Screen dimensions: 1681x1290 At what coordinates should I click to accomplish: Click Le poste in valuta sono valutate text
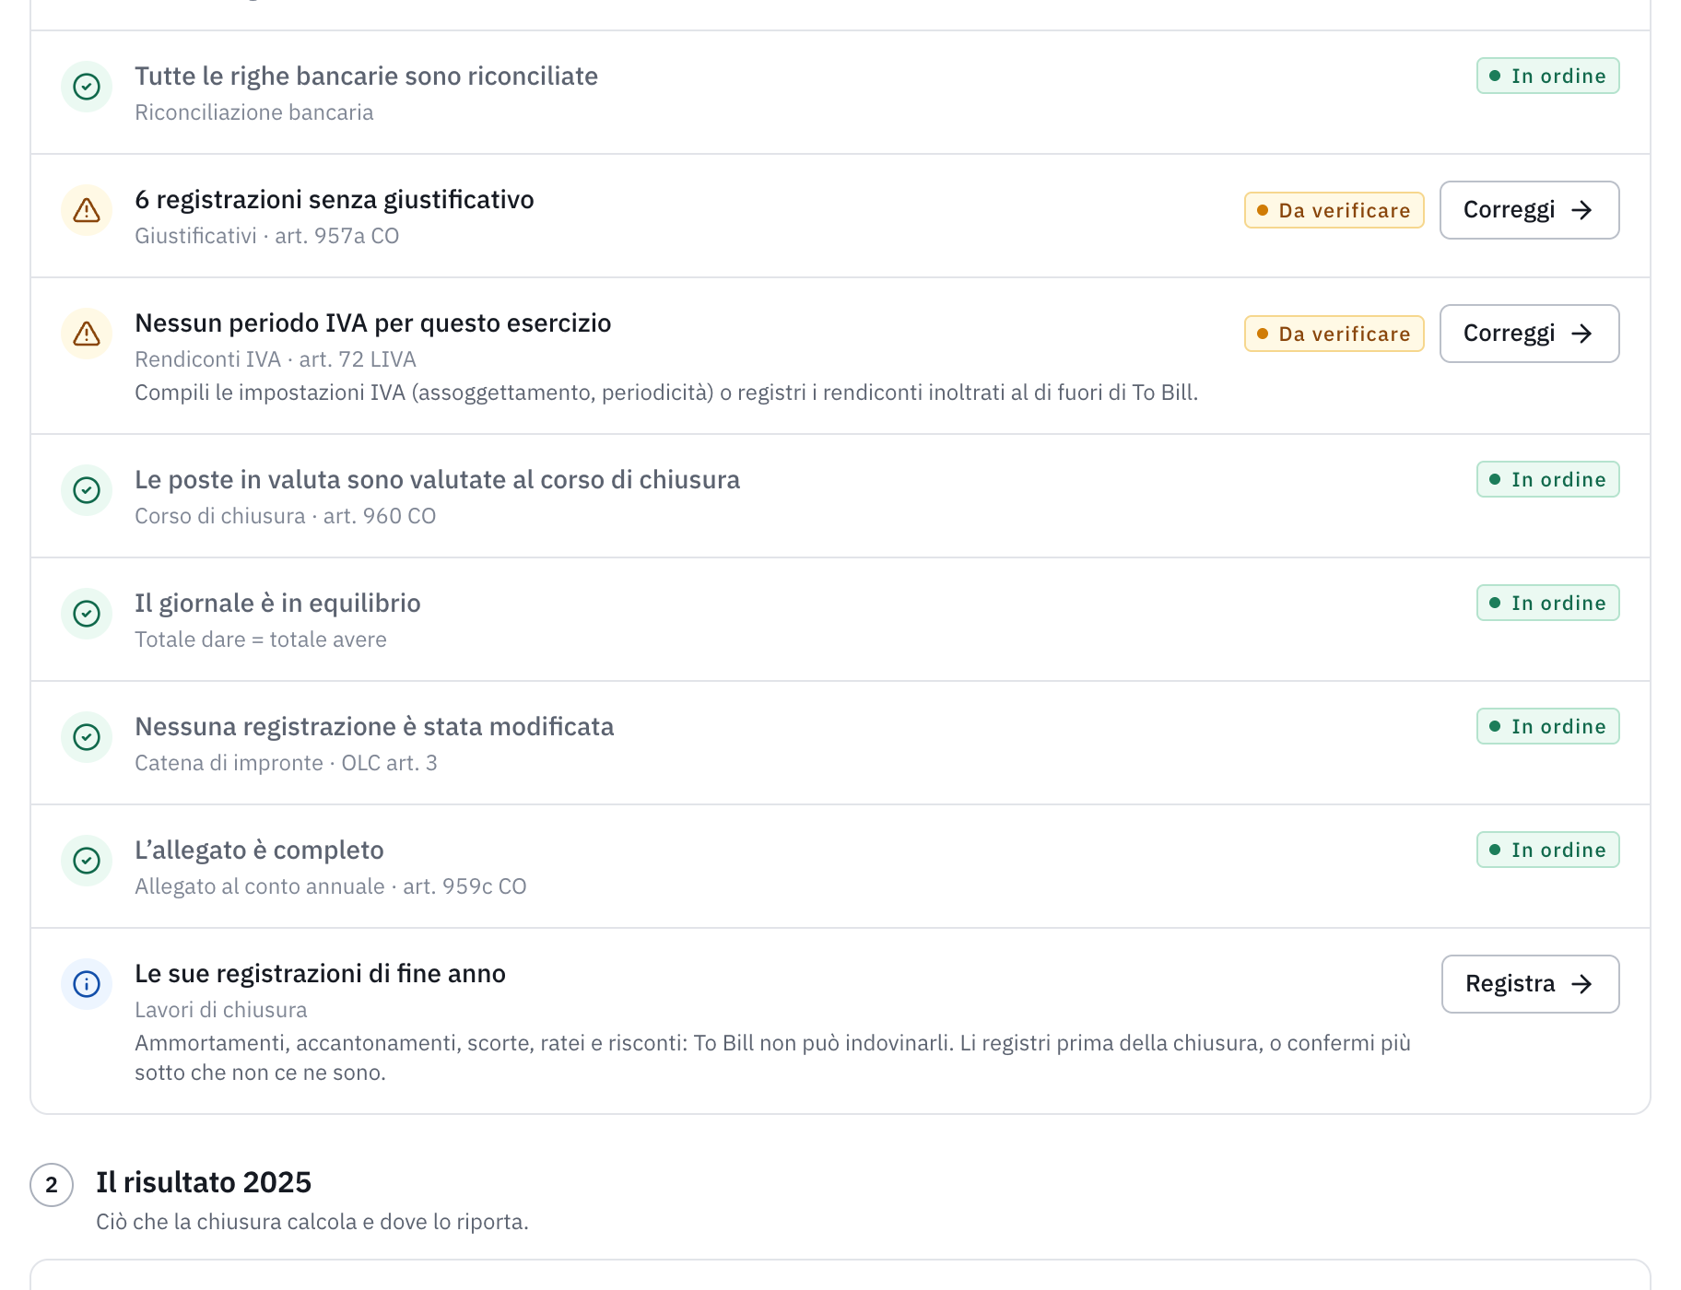coord(437,480)
